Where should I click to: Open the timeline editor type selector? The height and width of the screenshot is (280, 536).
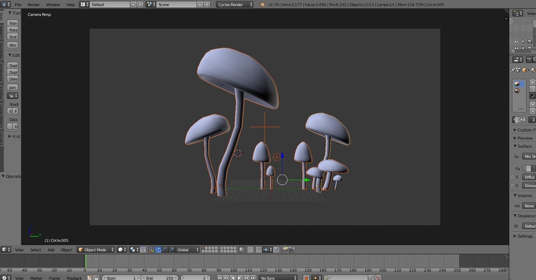(x=6, y=278)
